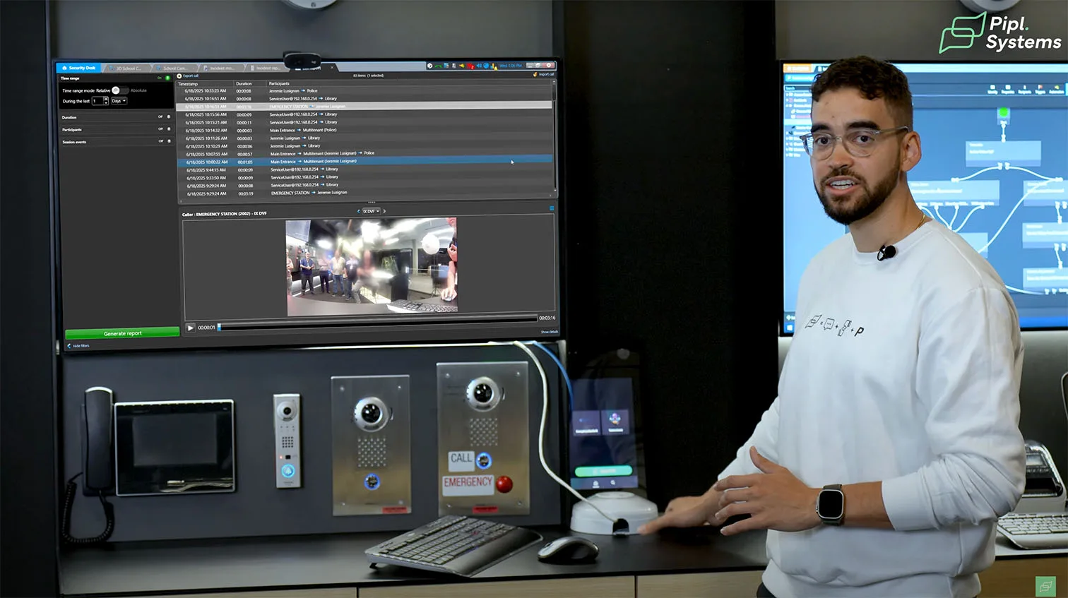The height and width of the screenshot is (598, 1068).
Task: Click the Wed 1:06 PM clock
Action: pyautogui.click(x=511, y=66)
